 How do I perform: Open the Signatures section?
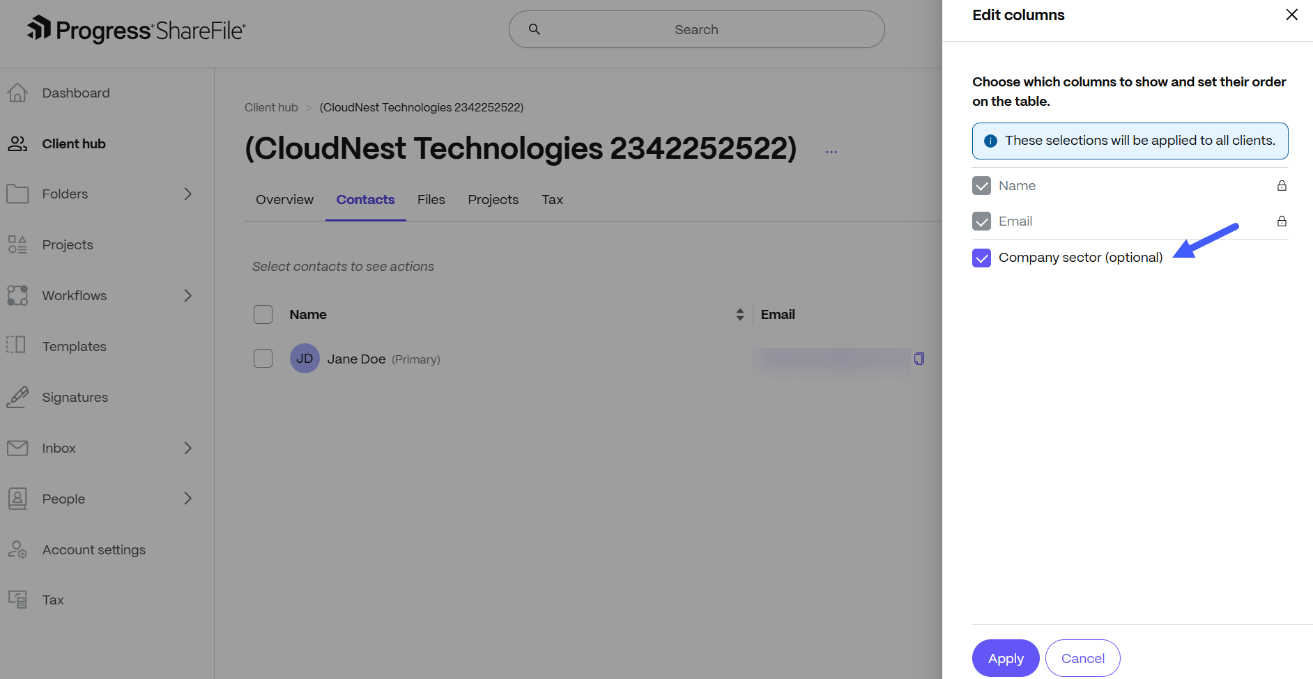click(75, 397)
